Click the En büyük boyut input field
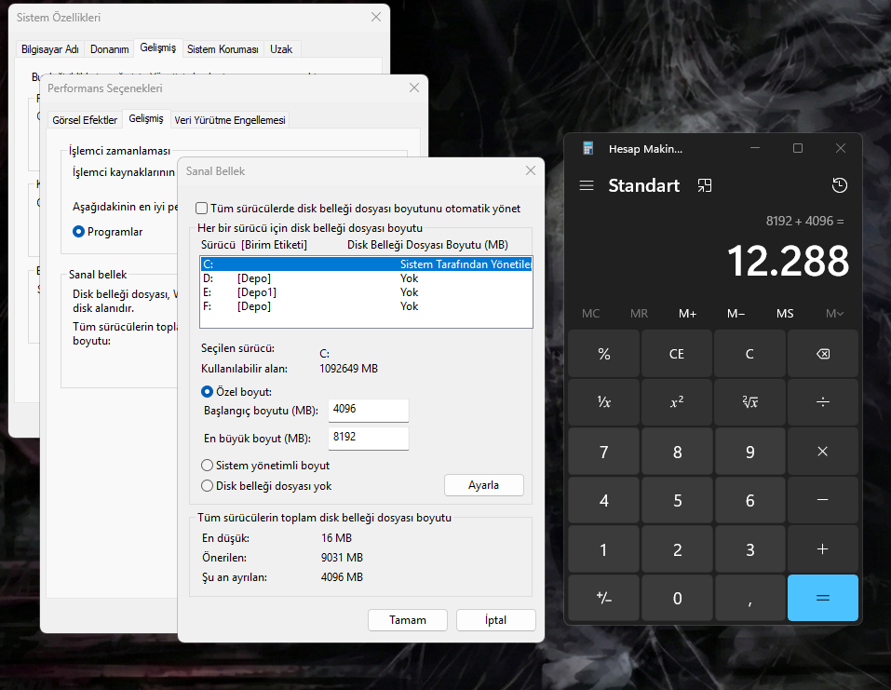This screenshot has height=690, width=891. click(x=368, y=438)
